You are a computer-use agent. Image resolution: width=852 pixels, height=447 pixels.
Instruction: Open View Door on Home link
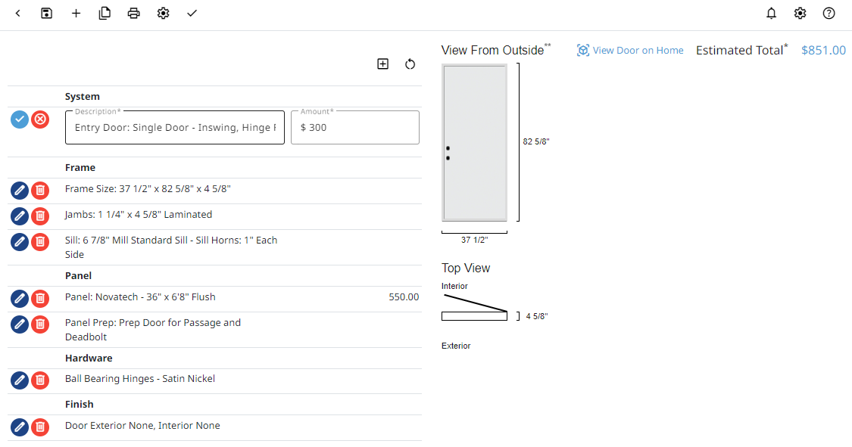pyautogui.click(x=630, y=51)
